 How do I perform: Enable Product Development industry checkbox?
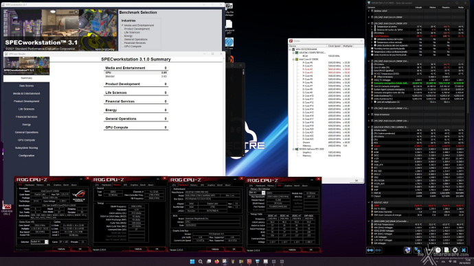tap(122, 29)
